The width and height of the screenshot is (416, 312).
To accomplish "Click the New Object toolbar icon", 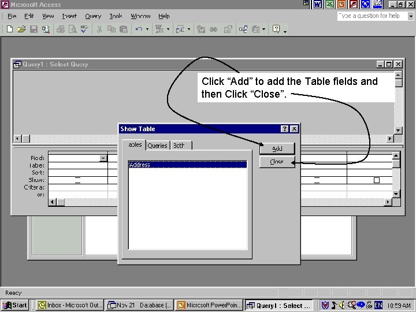I will pos(255,29).
